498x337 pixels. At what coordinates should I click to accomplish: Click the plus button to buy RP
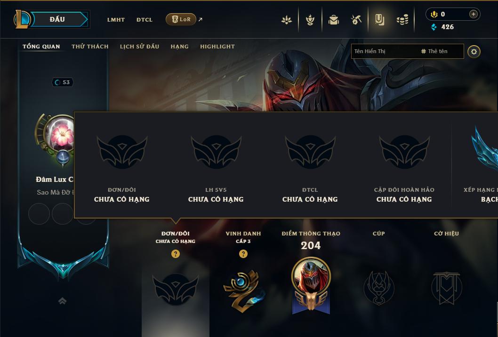(473, 14)
